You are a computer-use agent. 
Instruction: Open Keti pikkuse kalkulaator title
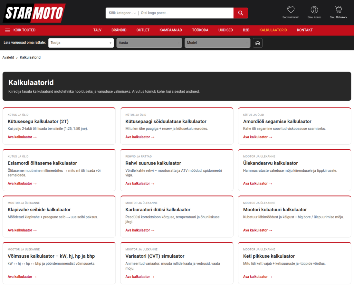(x=269, y=256)
